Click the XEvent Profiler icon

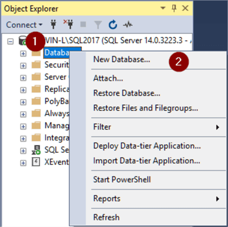point(36,162)
